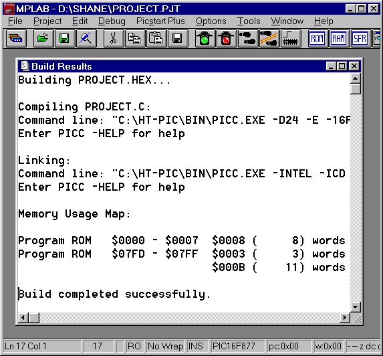Click the pc:0x00 program counter field

(289, 346)
